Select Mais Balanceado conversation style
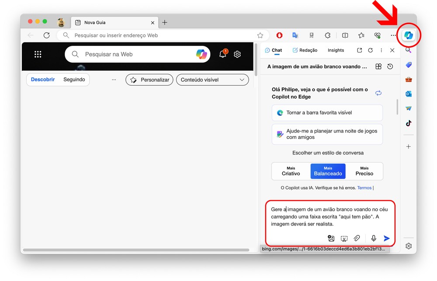437x281 pixels. (x=328, y=171)
